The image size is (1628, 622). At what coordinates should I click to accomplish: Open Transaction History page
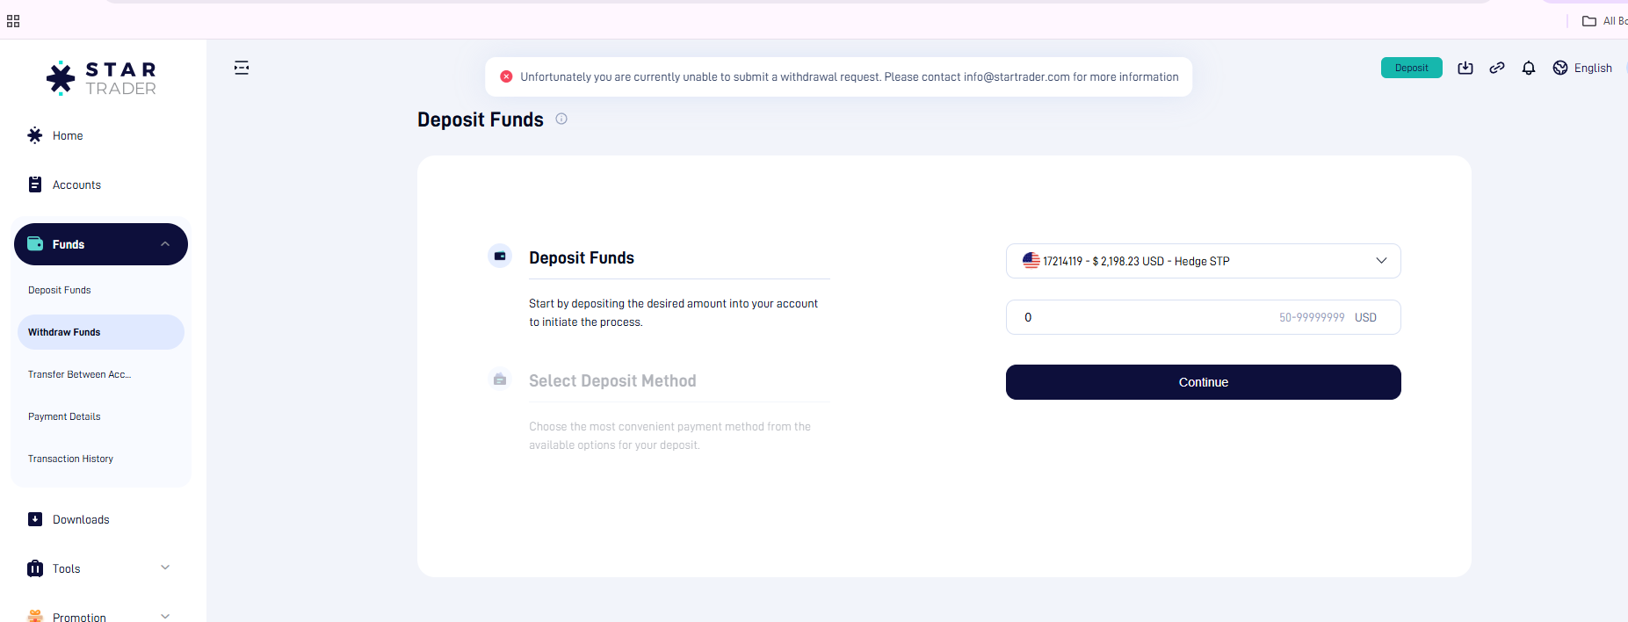(70, 459)
